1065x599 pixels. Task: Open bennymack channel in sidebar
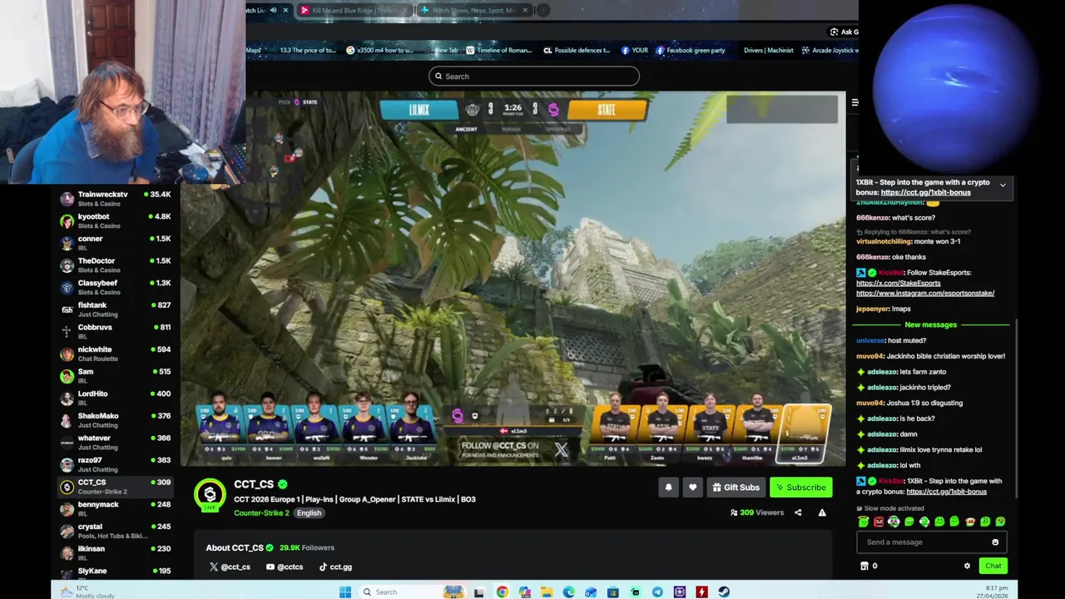tap(115, 509)
